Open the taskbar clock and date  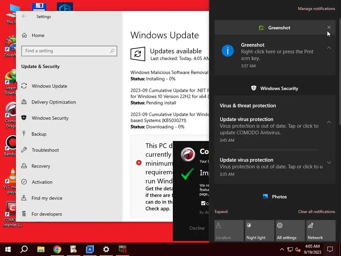click(x=312, y=249)
